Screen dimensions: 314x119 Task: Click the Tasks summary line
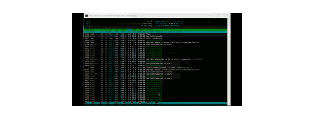coord(169,21)
